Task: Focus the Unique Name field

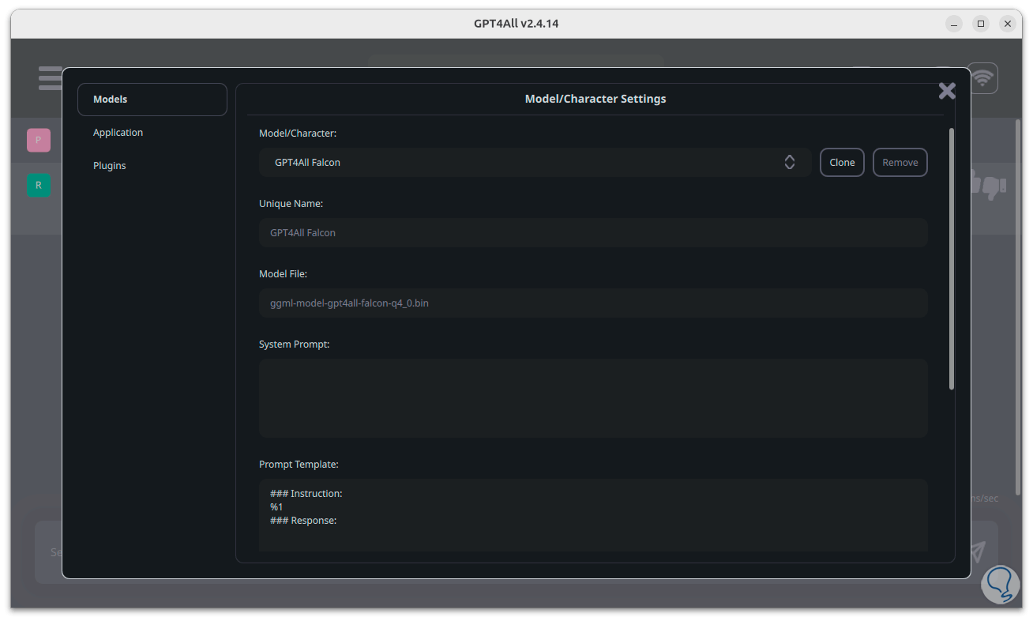Action: (593, 233)
